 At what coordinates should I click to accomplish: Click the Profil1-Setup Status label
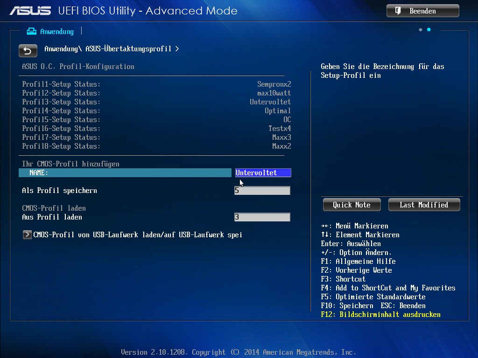coord(61,84)
